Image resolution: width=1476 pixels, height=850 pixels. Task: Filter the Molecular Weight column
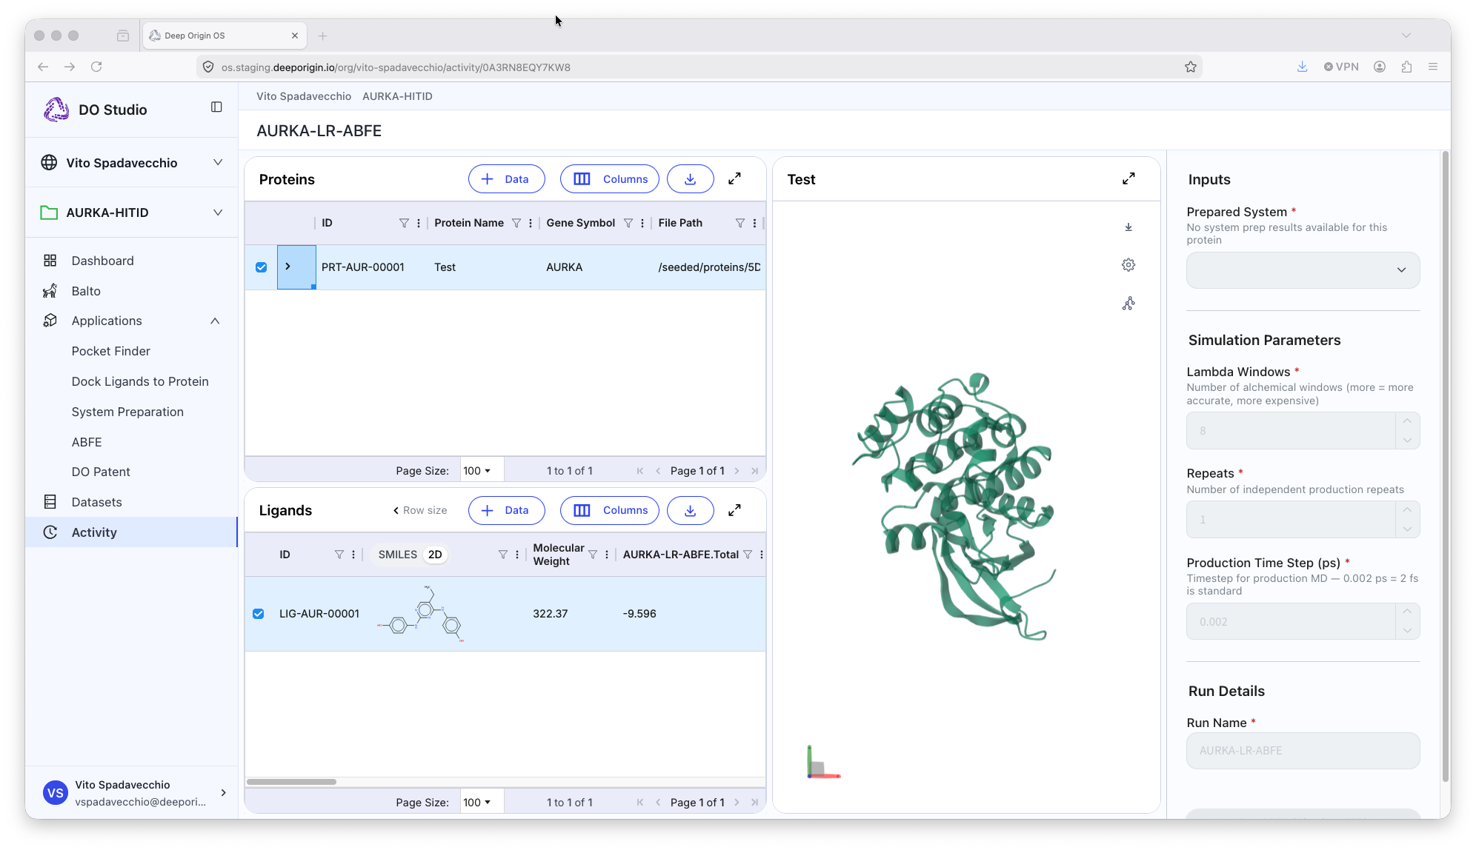click(x=593, y=555)
